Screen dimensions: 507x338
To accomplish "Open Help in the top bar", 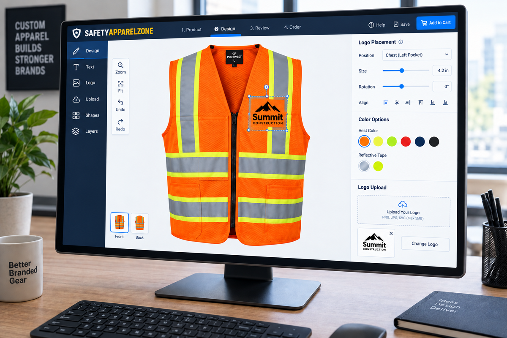I will [x=377, y=25].
